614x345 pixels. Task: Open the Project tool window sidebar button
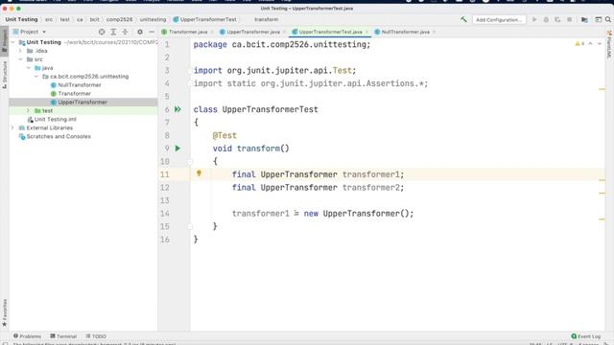4,40
